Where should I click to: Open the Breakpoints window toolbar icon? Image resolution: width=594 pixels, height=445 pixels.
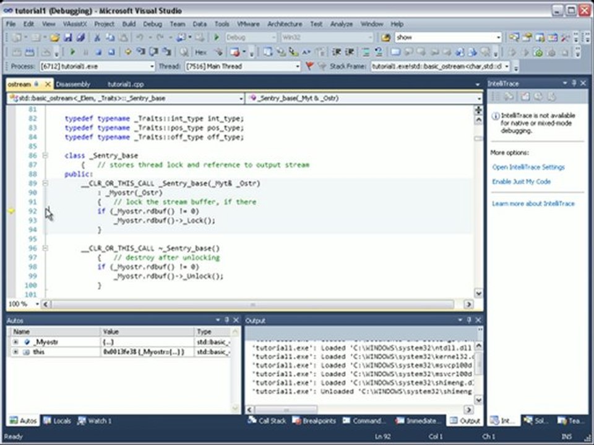[x=235, y=52]
